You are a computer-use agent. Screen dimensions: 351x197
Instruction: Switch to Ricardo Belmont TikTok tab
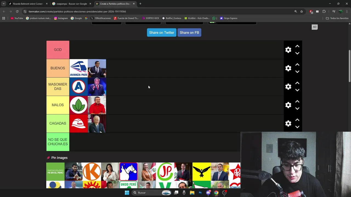click(28, 4)
